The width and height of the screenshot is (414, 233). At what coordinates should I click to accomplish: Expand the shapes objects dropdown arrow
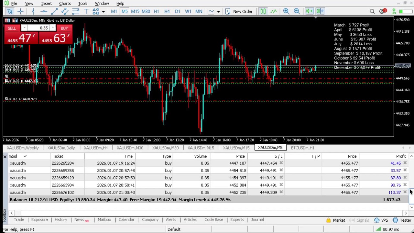click(103, 12)
